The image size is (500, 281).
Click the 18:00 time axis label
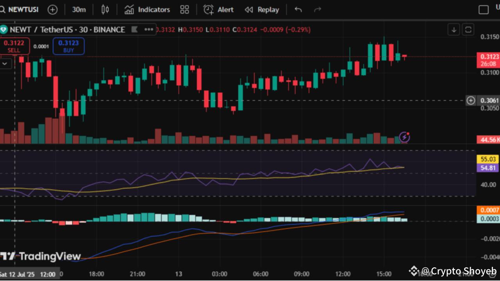[96, 274]
